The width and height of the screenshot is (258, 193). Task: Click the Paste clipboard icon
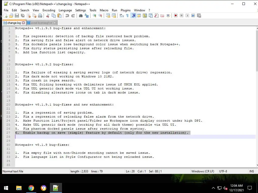59,16
